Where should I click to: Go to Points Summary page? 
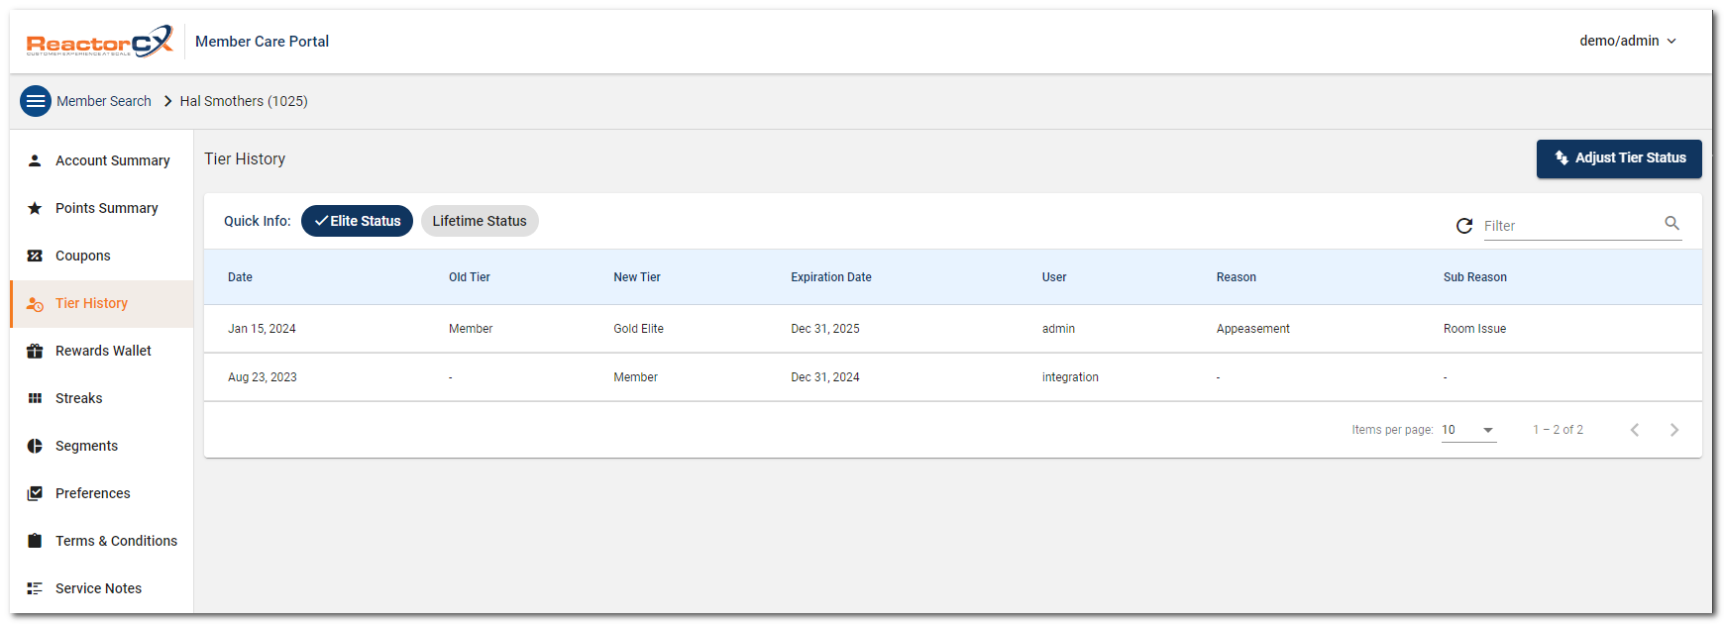(x=106, y=208)
